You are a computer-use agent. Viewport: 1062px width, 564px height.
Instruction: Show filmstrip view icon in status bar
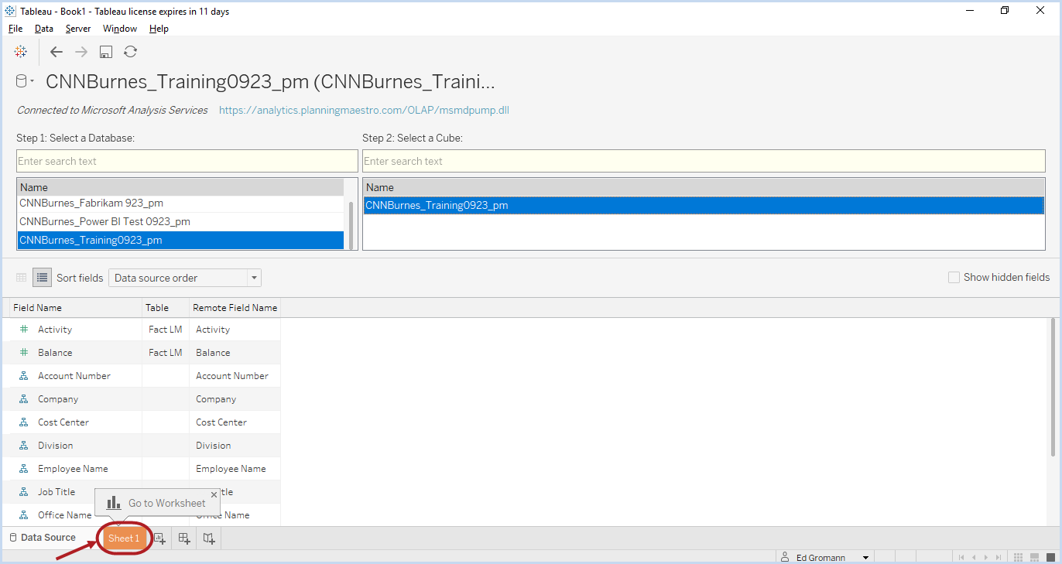[1034, 557]
